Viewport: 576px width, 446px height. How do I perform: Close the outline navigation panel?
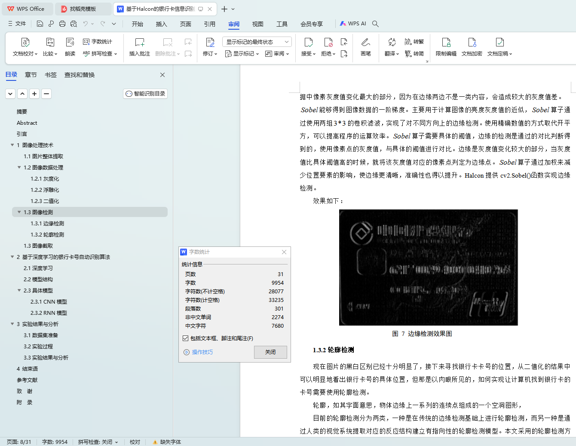click(x=162, y=75)
